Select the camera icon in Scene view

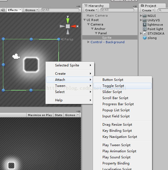click(x=16, y=56)
